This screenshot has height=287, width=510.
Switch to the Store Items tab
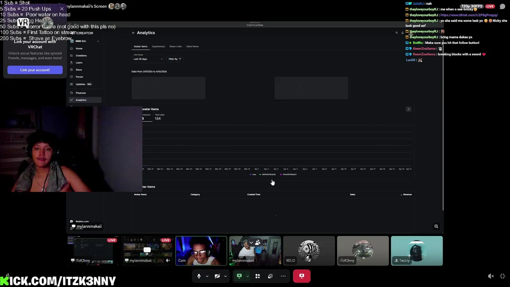point(192,46)
